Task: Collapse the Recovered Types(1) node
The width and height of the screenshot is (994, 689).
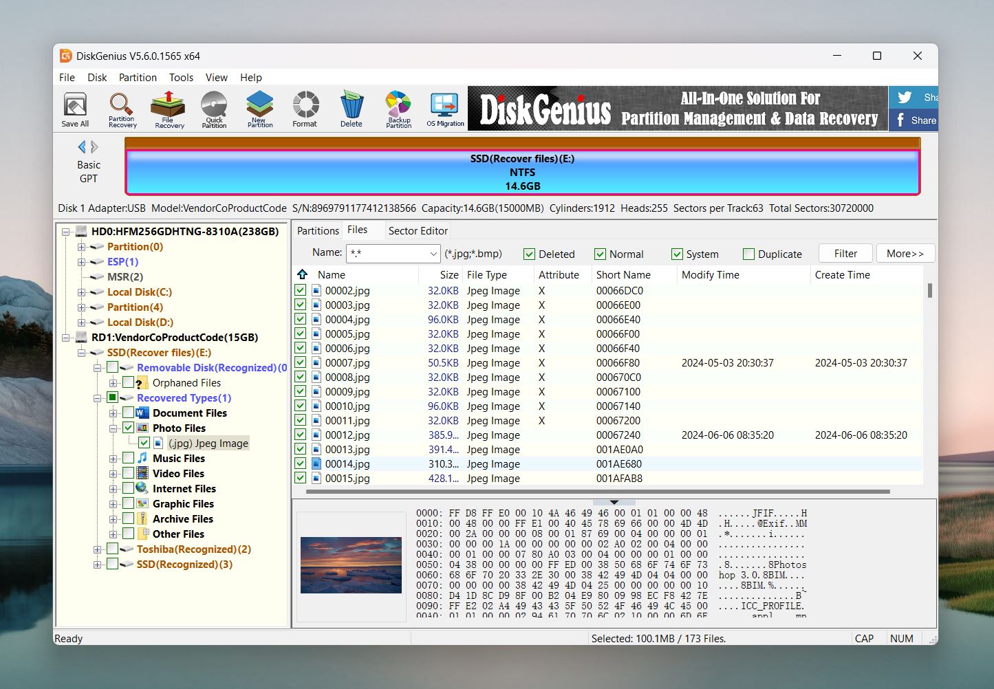Action: [98, 398]
